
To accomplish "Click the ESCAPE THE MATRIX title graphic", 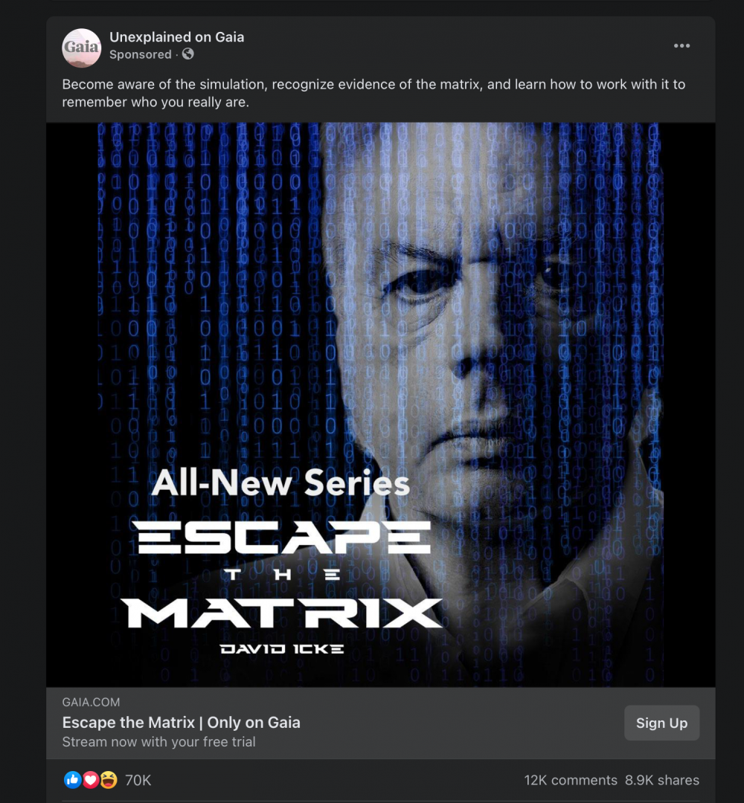I will tap(282, 575).
